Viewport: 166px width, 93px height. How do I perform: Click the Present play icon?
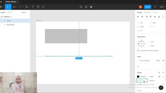coord(155,7)
